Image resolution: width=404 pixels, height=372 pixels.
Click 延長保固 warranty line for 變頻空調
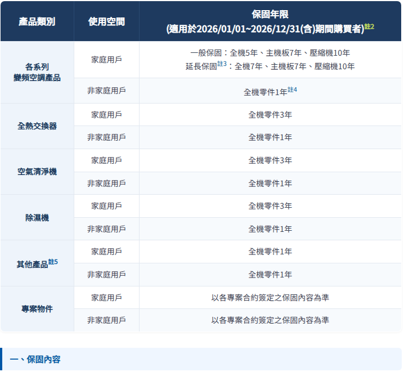tap(270, 66)
